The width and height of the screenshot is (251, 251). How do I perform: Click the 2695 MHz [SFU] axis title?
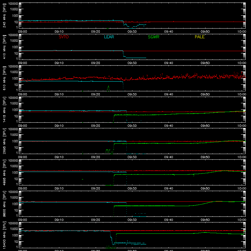4,141
